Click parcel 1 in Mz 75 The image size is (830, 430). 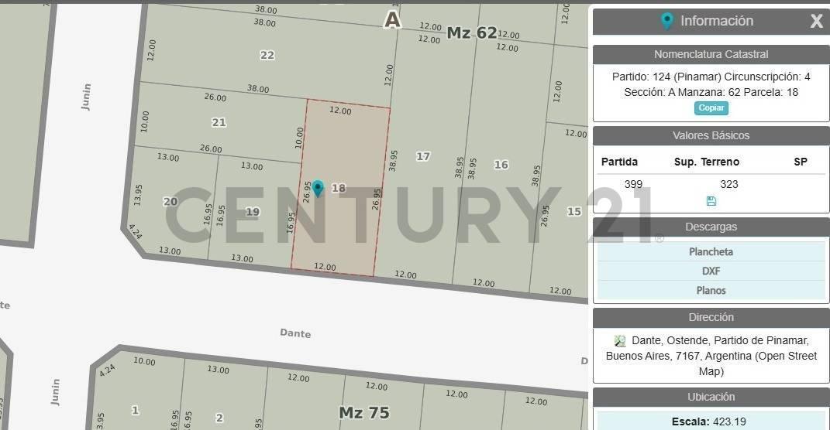(136, 410)
